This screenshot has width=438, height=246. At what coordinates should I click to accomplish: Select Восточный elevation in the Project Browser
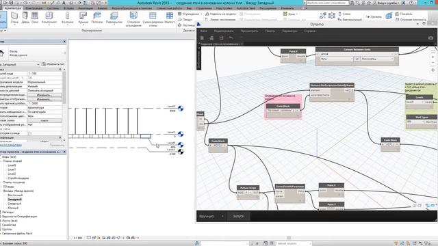coord(15,195)
